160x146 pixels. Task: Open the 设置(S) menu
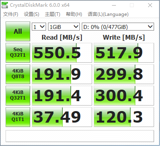coord(31,14)
